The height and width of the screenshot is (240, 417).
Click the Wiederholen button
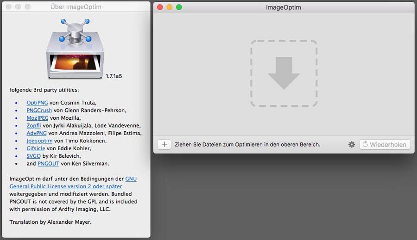[385, 144]
